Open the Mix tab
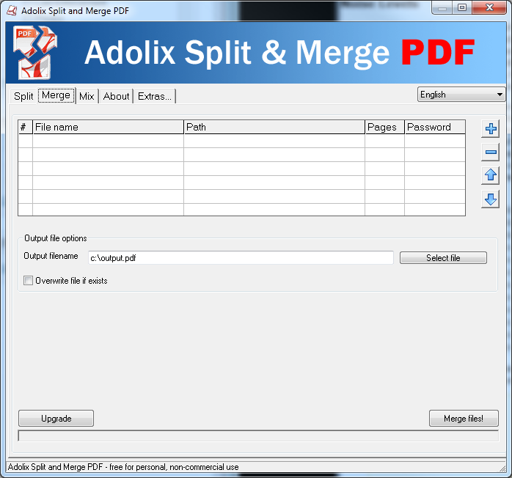The width and height of the screenshot is (512, 478). click(87, 96)
